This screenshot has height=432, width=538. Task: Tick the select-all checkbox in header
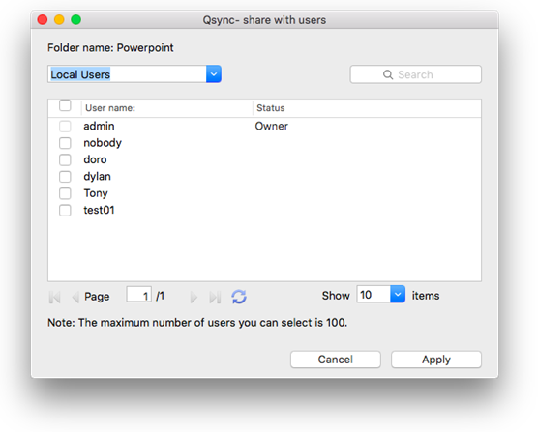click(65, 105)
